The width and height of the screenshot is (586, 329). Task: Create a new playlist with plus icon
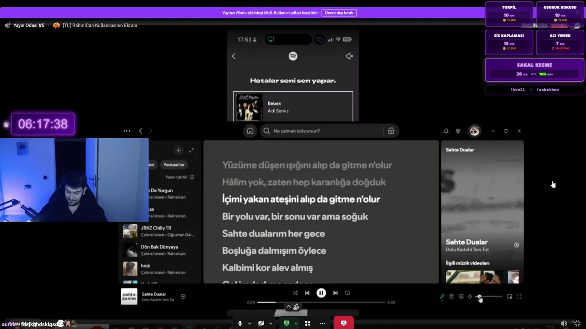[179, 150]
